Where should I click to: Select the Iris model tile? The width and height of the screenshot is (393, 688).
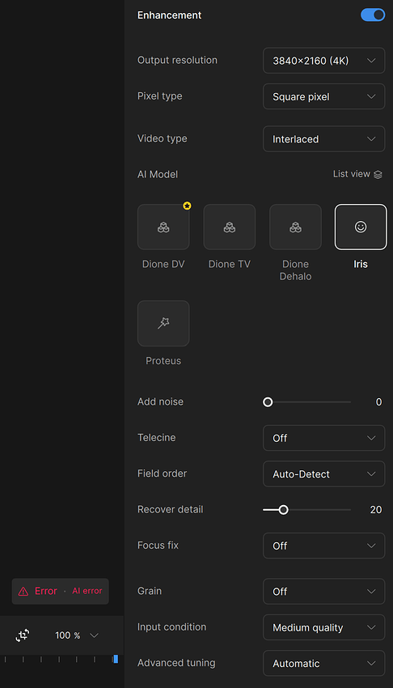(x=361, y=227)
